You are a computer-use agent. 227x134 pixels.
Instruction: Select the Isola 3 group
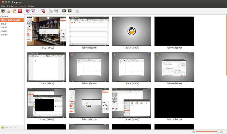coord(4,31)
